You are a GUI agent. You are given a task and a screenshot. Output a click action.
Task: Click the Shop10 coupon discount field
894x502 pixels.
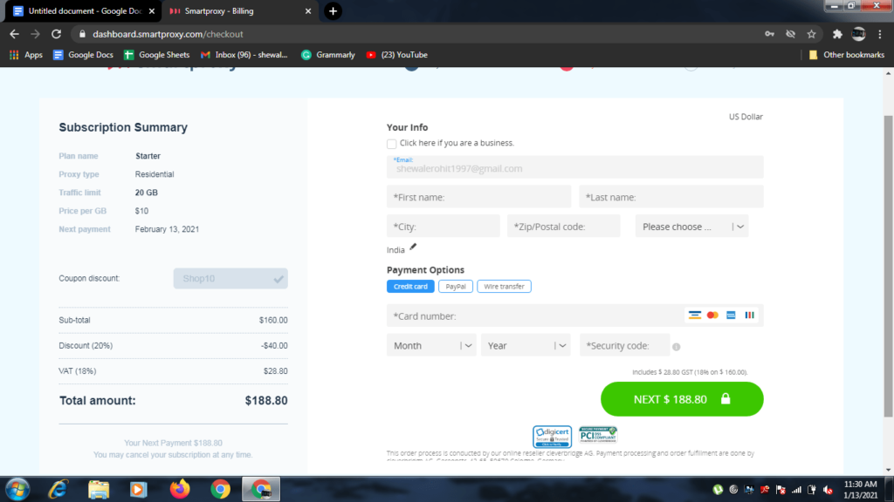(230, 278)
